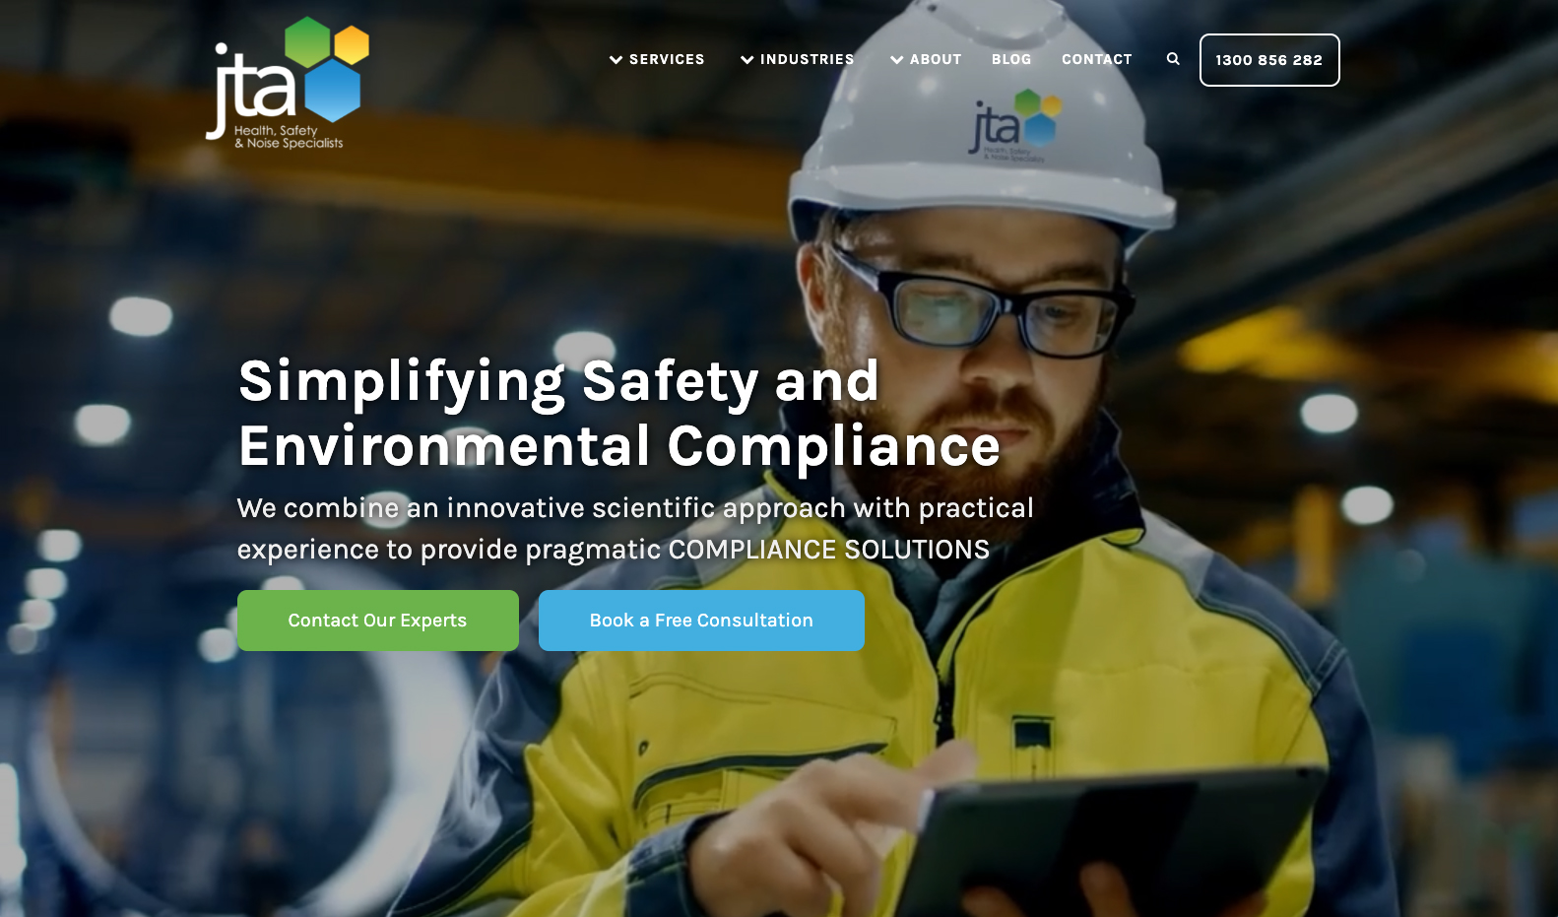1558x917 pixels.
Task: Click the blue hexagon in the JTA logo
Action: [x=333, y=91]
